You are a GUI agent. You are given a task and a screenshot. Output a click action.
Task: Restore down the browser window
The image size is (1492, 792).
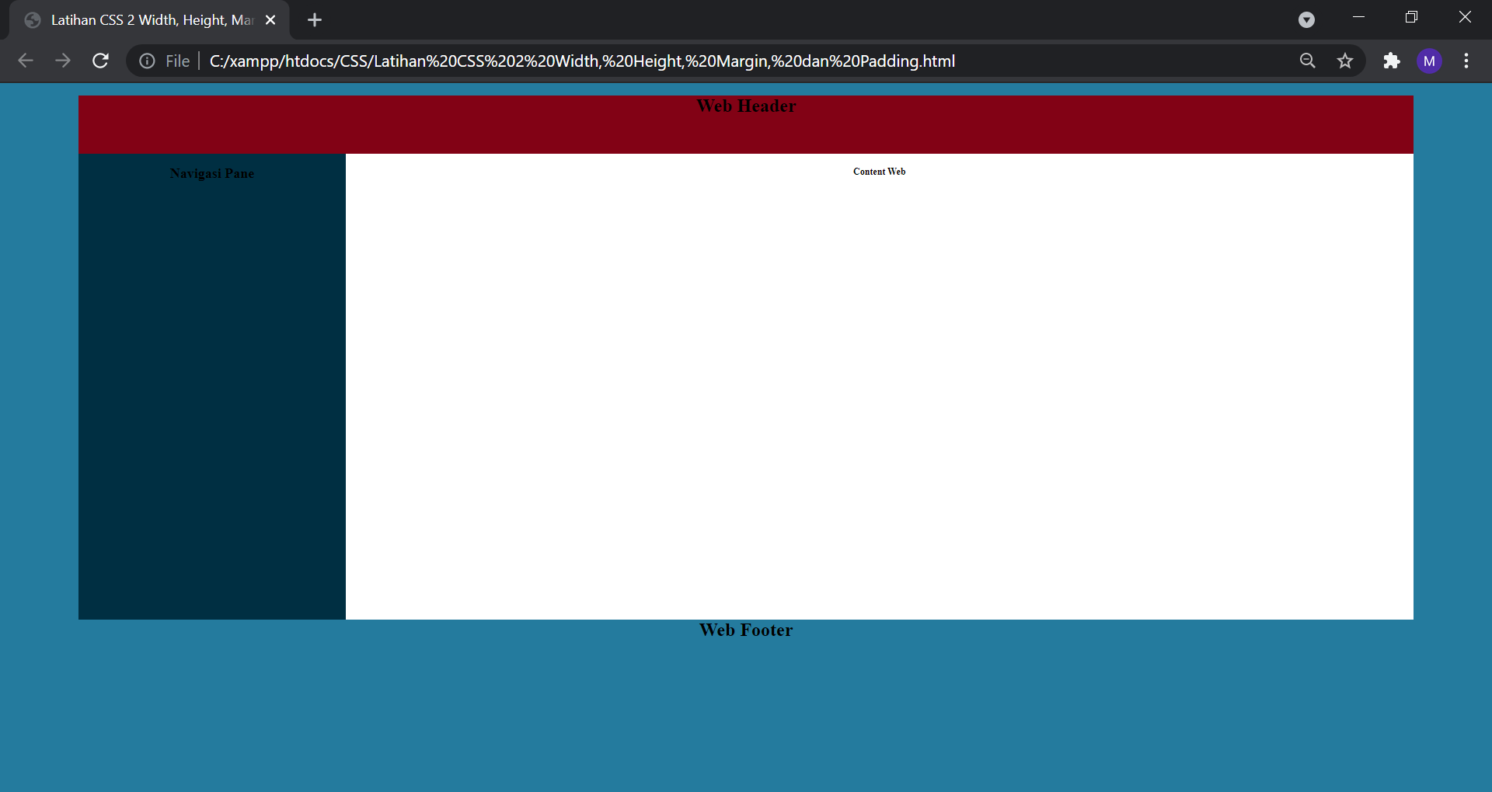coord(1412,16)
